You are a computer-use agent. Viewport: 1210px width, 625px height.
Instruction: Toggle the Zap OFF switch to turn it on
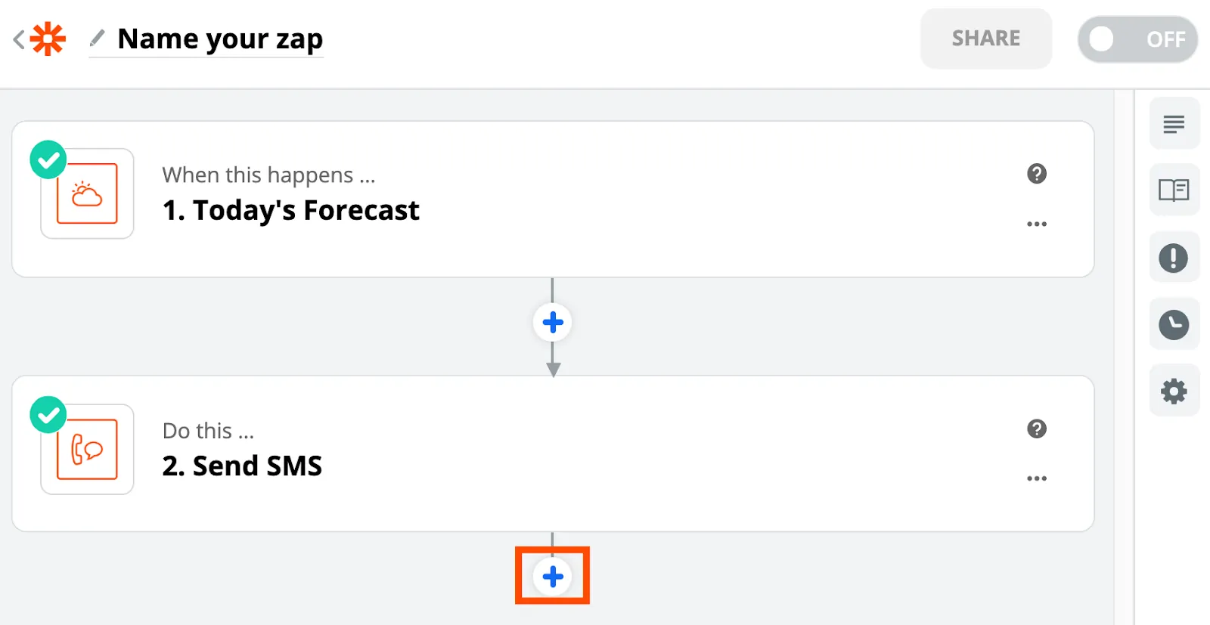(1137, 39)
